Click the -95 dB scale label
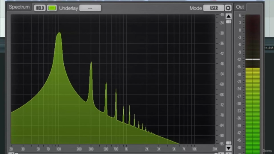Image resolution: width=274 pixels, height=154 pixels. 222,144
